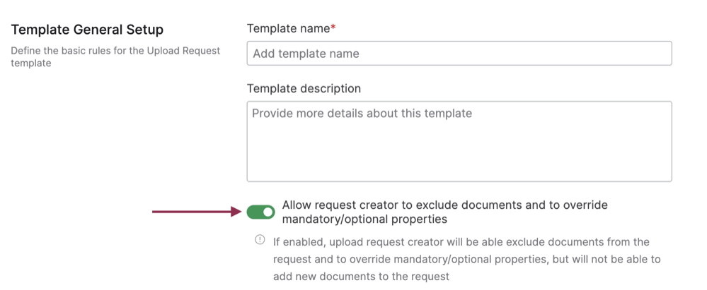Click the "Template name" field label
707x290 pixels.
(x=288, y=29)
